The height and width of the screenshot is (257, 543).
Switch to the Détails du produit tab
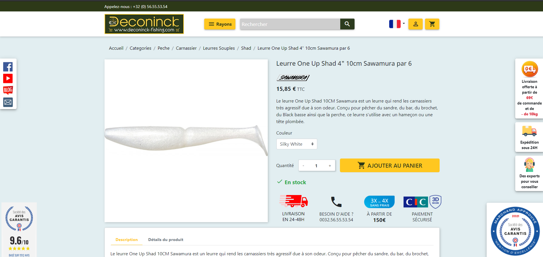click(x=166, y=240)
